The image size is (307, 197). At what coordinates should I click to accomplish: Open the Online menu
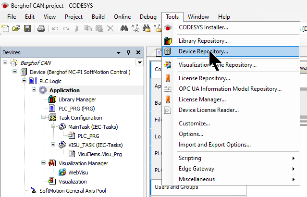(x=123, y=17)
